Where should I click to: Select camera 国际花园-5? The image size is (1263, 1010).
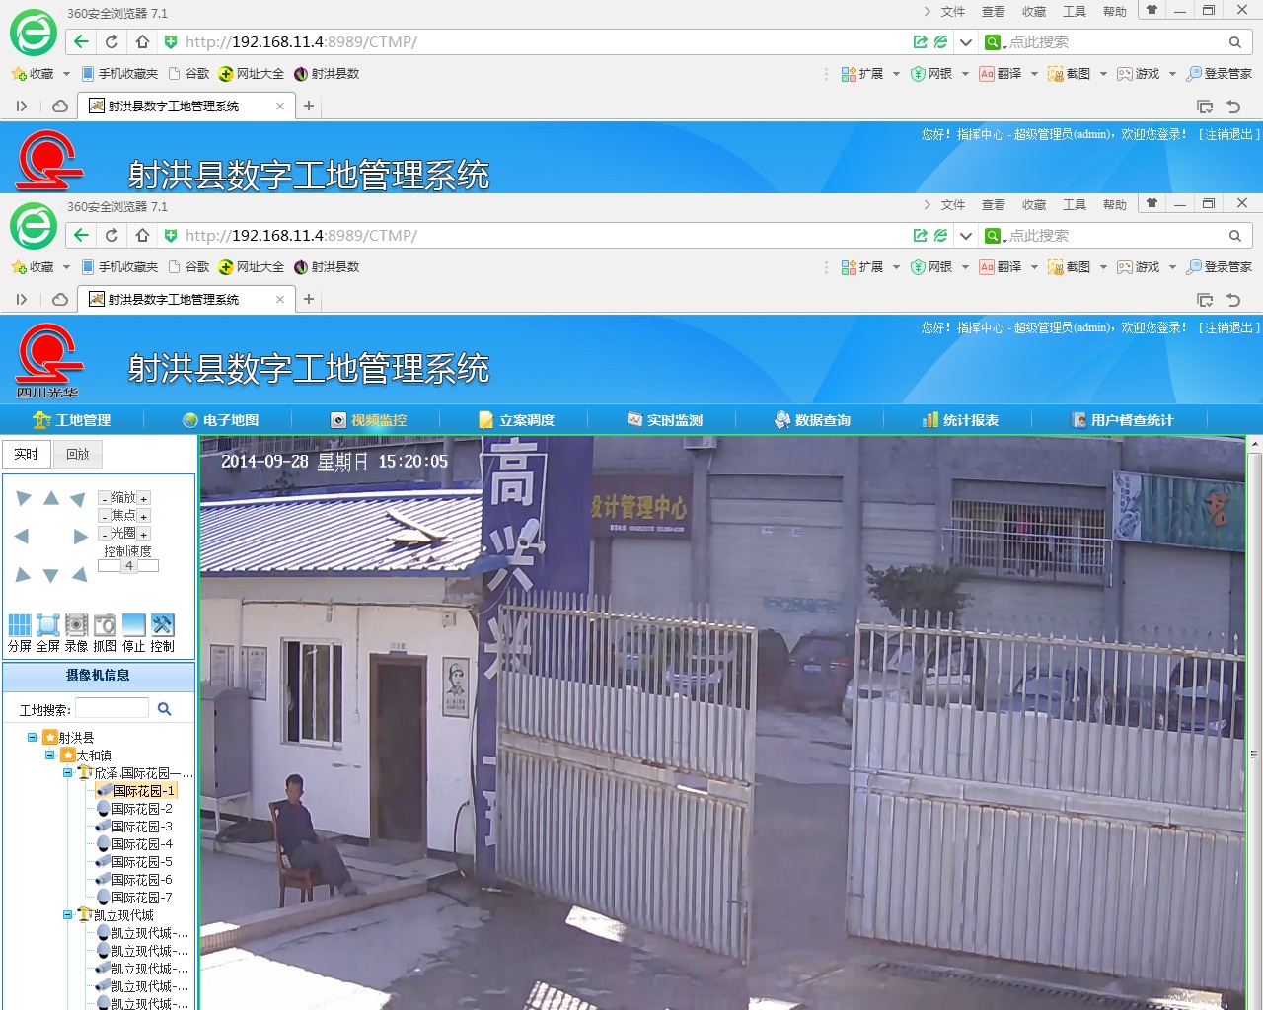point(134,862)
